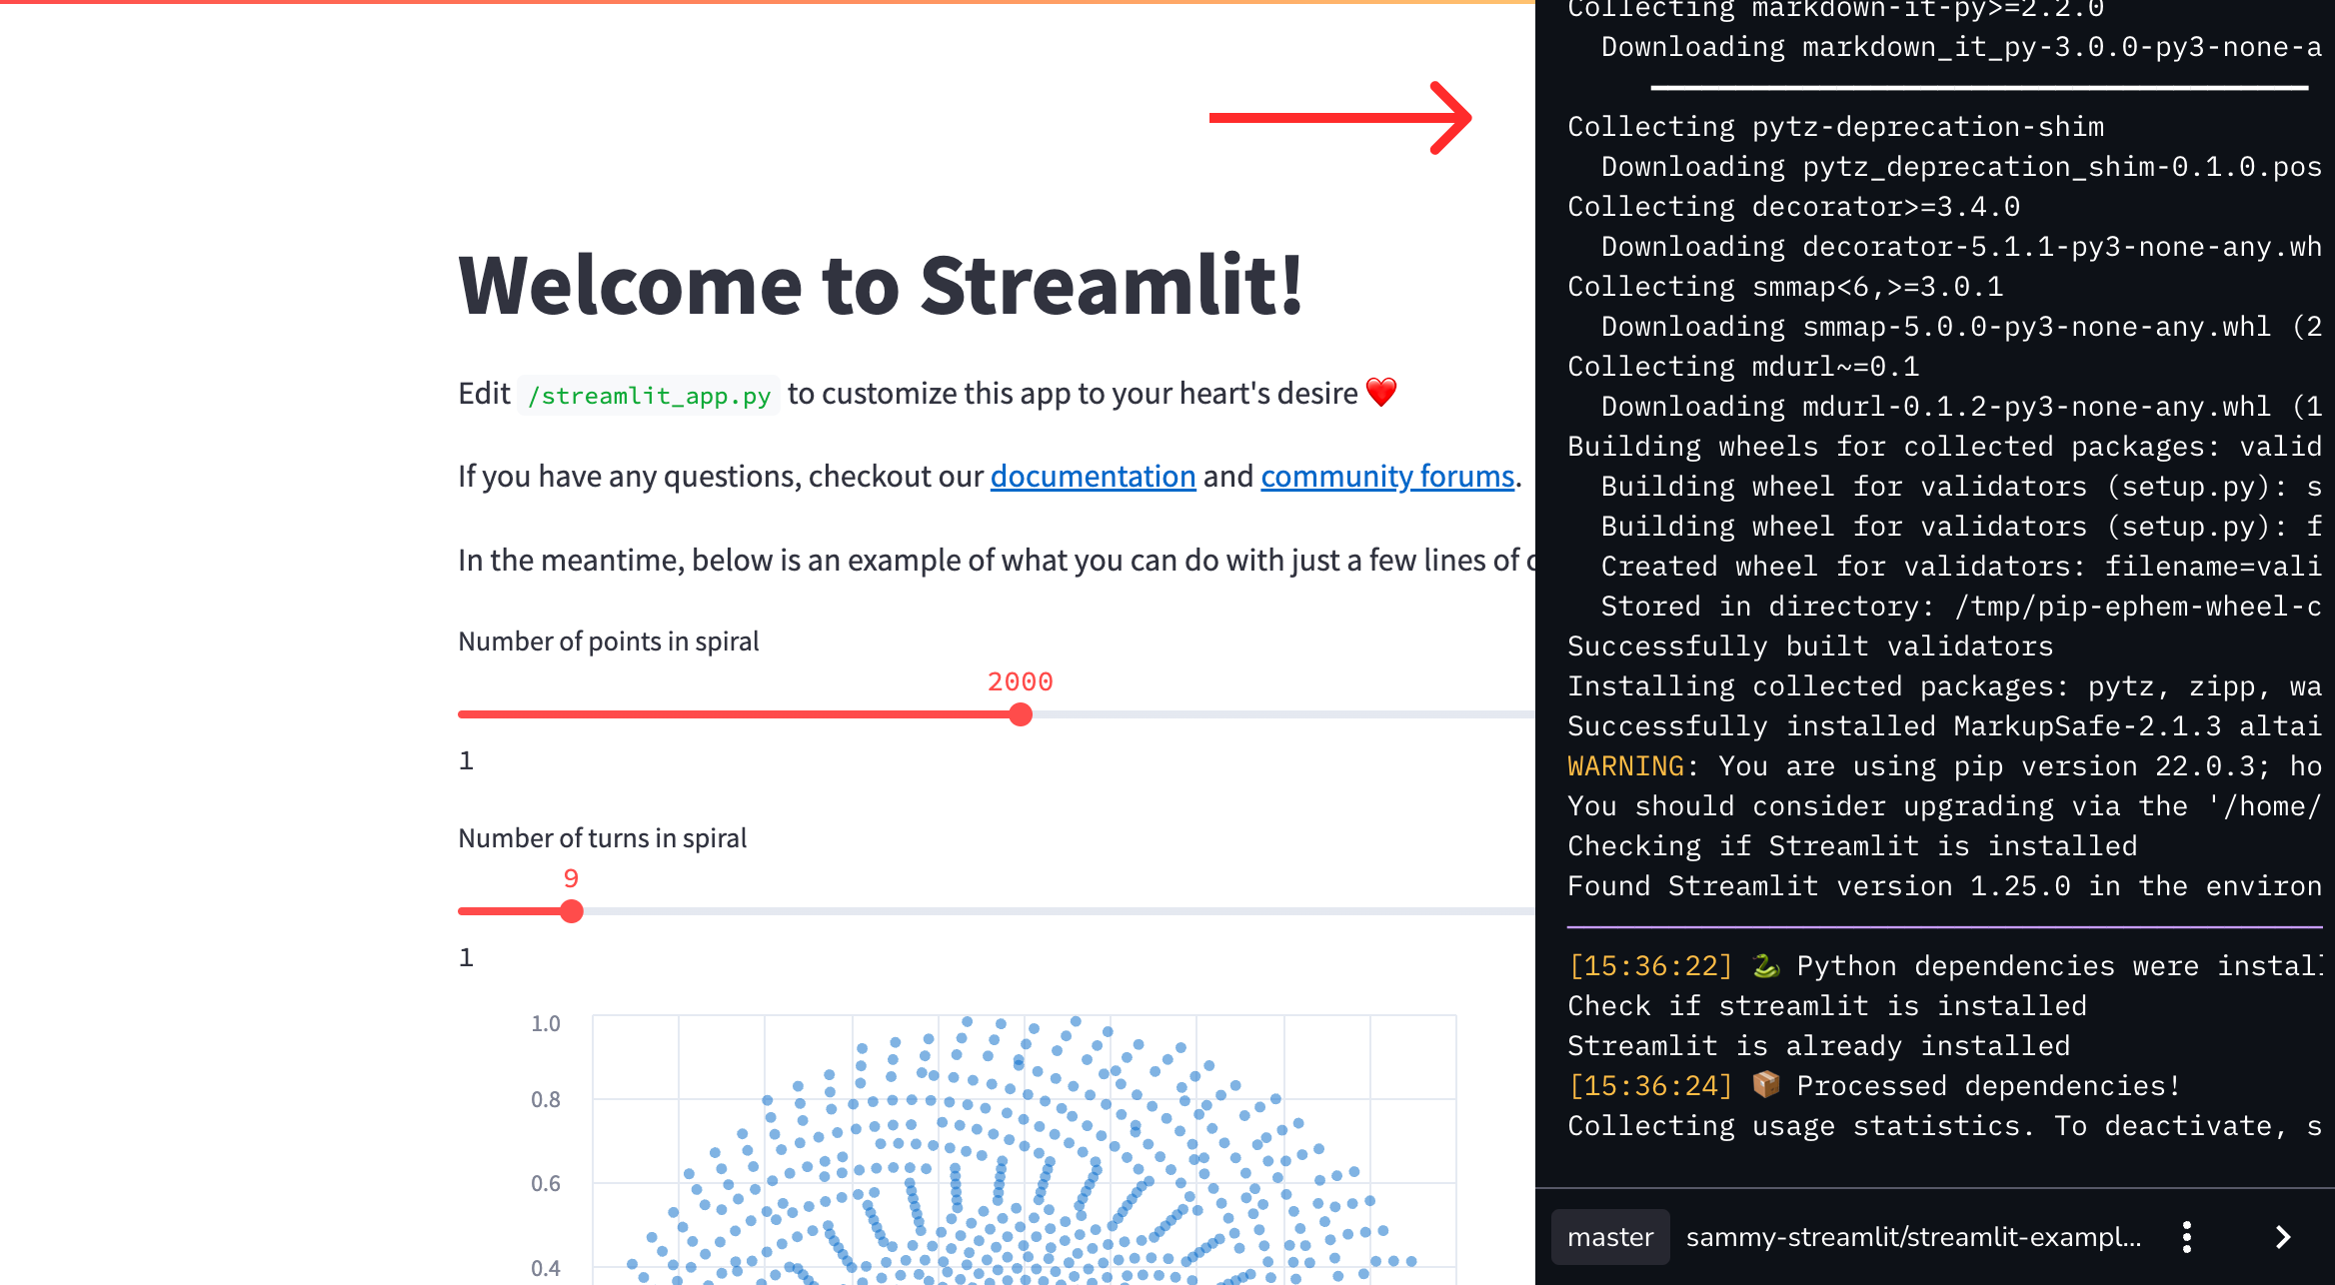The height and width of the screenshot is (1285, 2335).
Task: Click the /streamlit_app.py code badge
Action: (x=648, y=395)
